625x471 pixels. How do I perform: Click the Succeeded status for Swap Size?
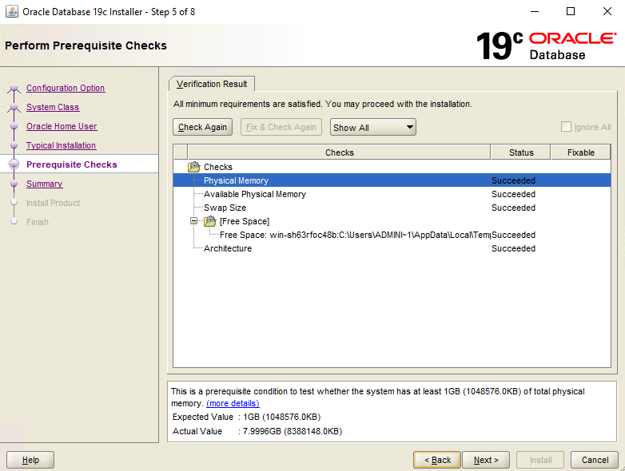(x=513, y=208)
